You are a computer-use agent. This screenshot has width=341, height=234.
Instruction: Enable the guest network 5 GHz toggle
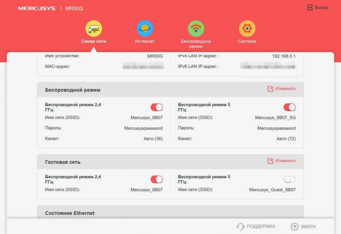[x=289, y=179]
